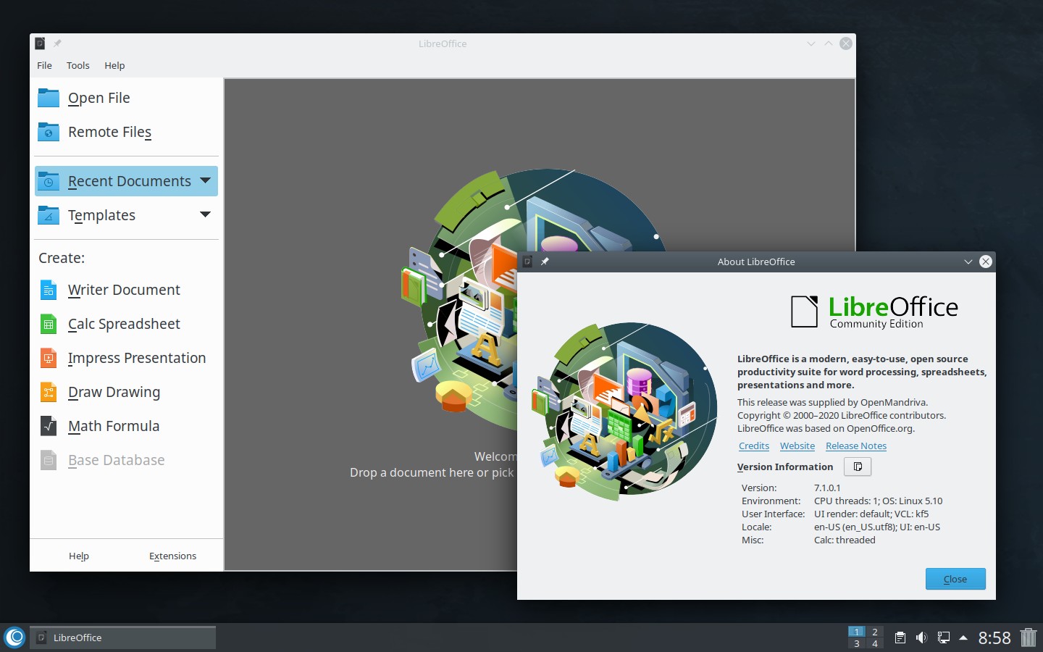This screenshot has height=652, width=1043.
Task: Click the Draw Drawing icon
Action: (x=49, y=392)
